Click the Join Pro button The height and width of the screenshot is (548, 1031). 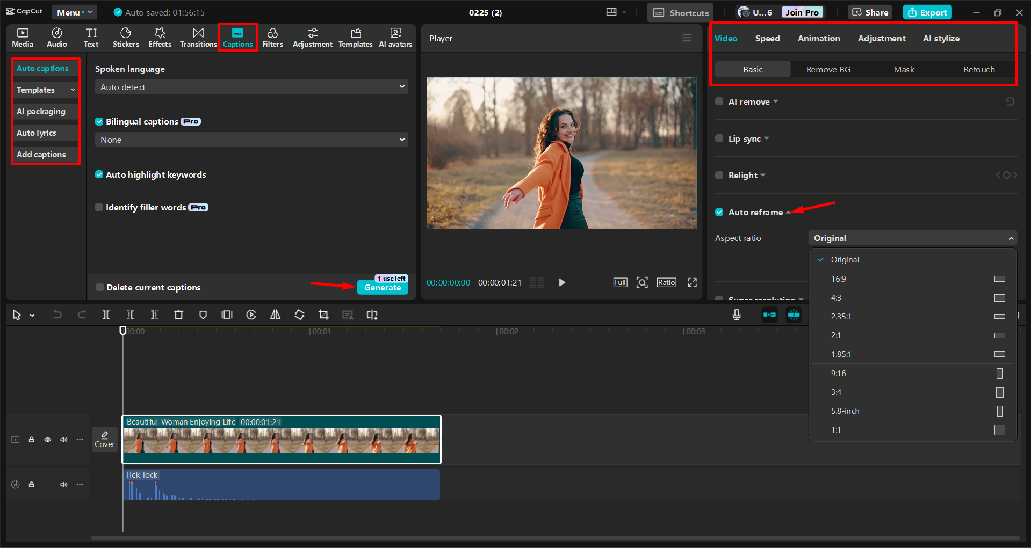802,12
